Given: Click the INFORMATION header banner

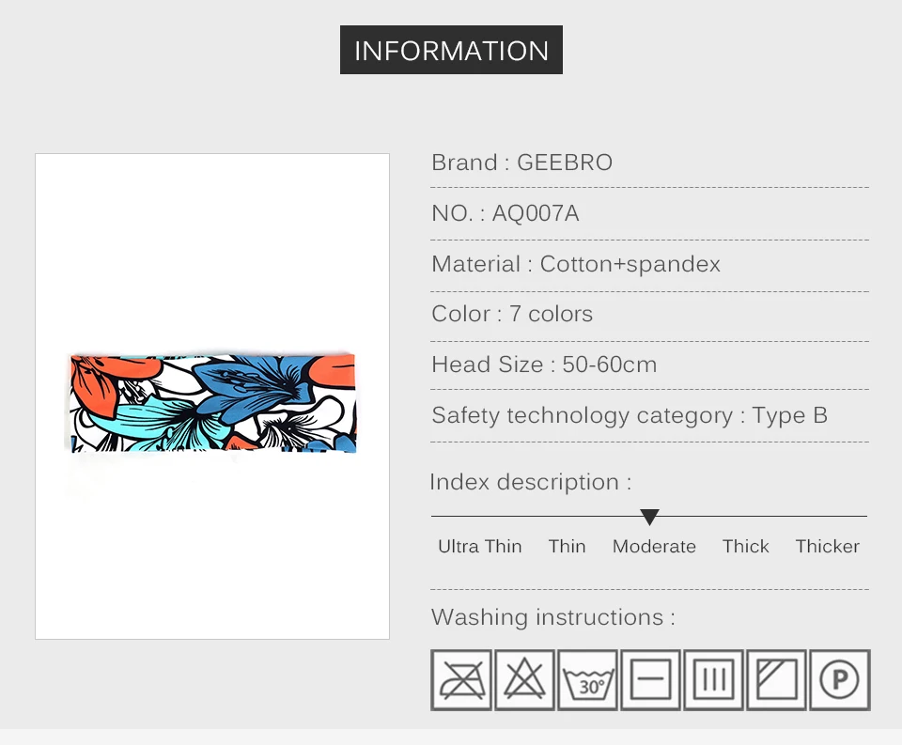Looking at the screenshot, I should 452,50.
